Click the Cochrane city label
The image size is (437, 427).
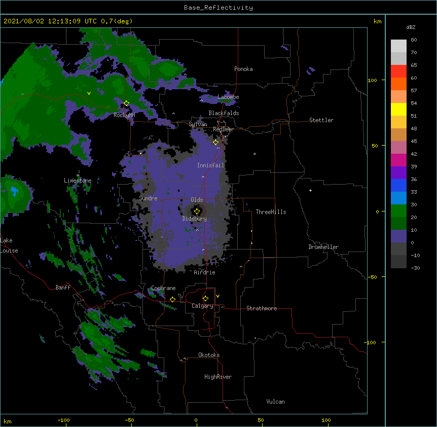pyautogui.click(x=163, y=288)
